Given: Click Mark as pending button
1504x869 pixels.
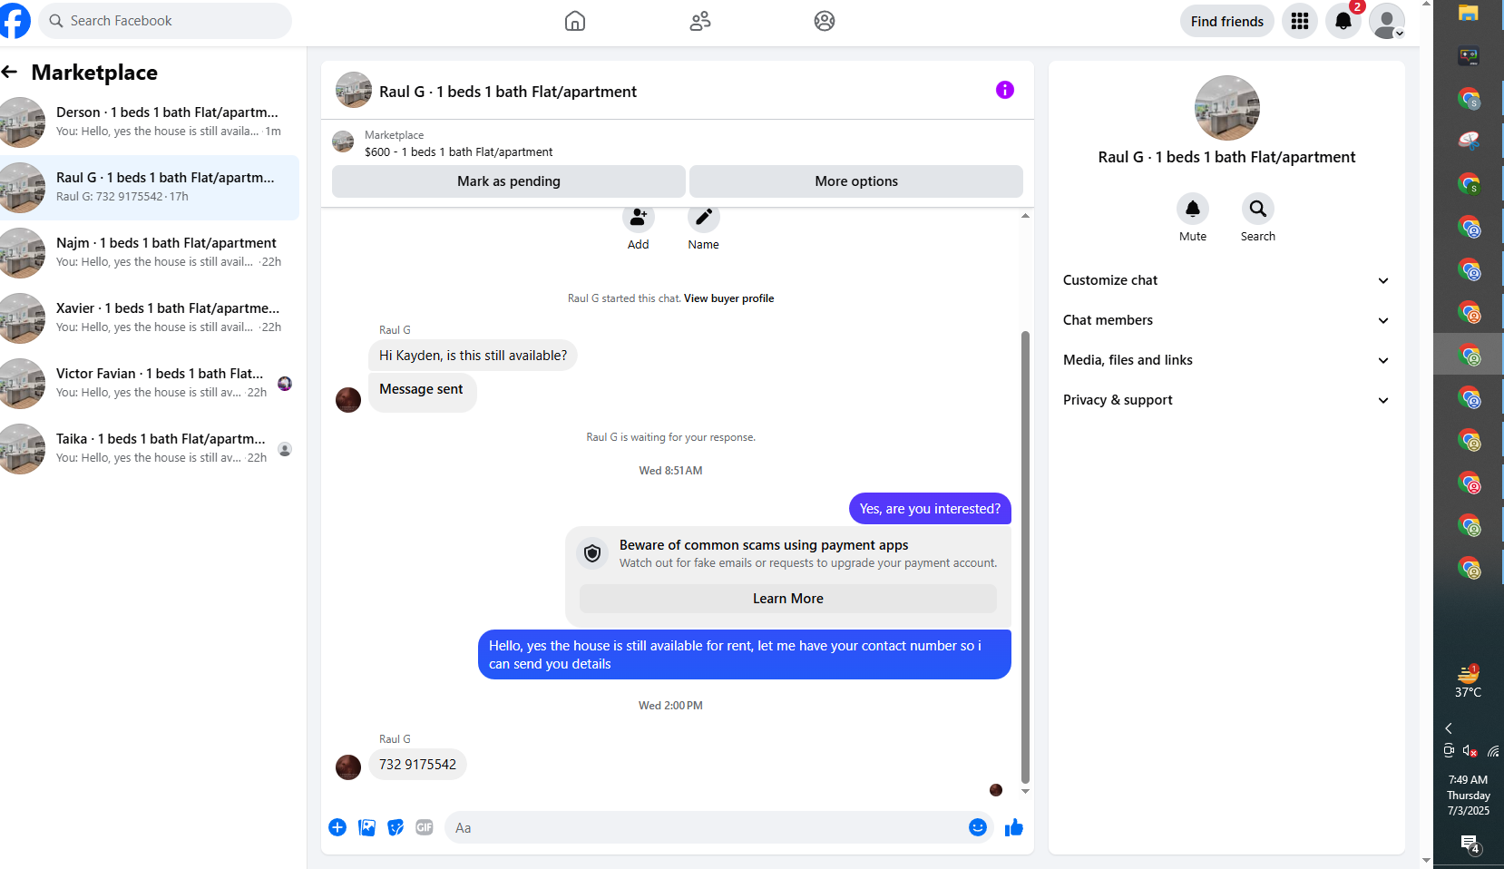Looking at the screenshot, I should [509, 181].
